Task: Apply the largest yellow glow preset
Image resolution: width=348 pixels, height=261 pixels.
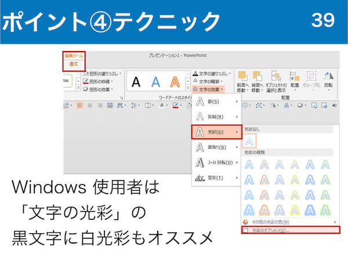Action: (295, 210)
